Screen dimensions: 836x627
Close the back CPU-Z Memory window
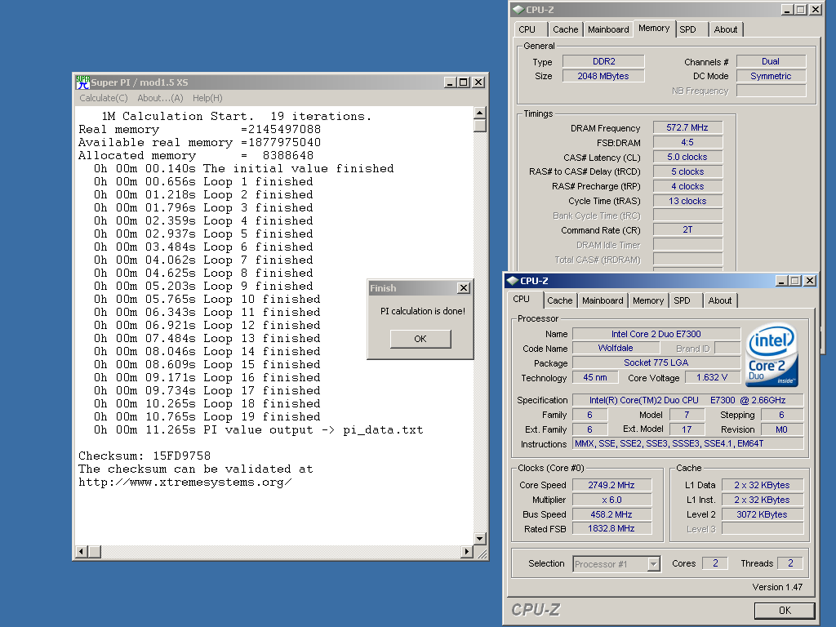816,10
